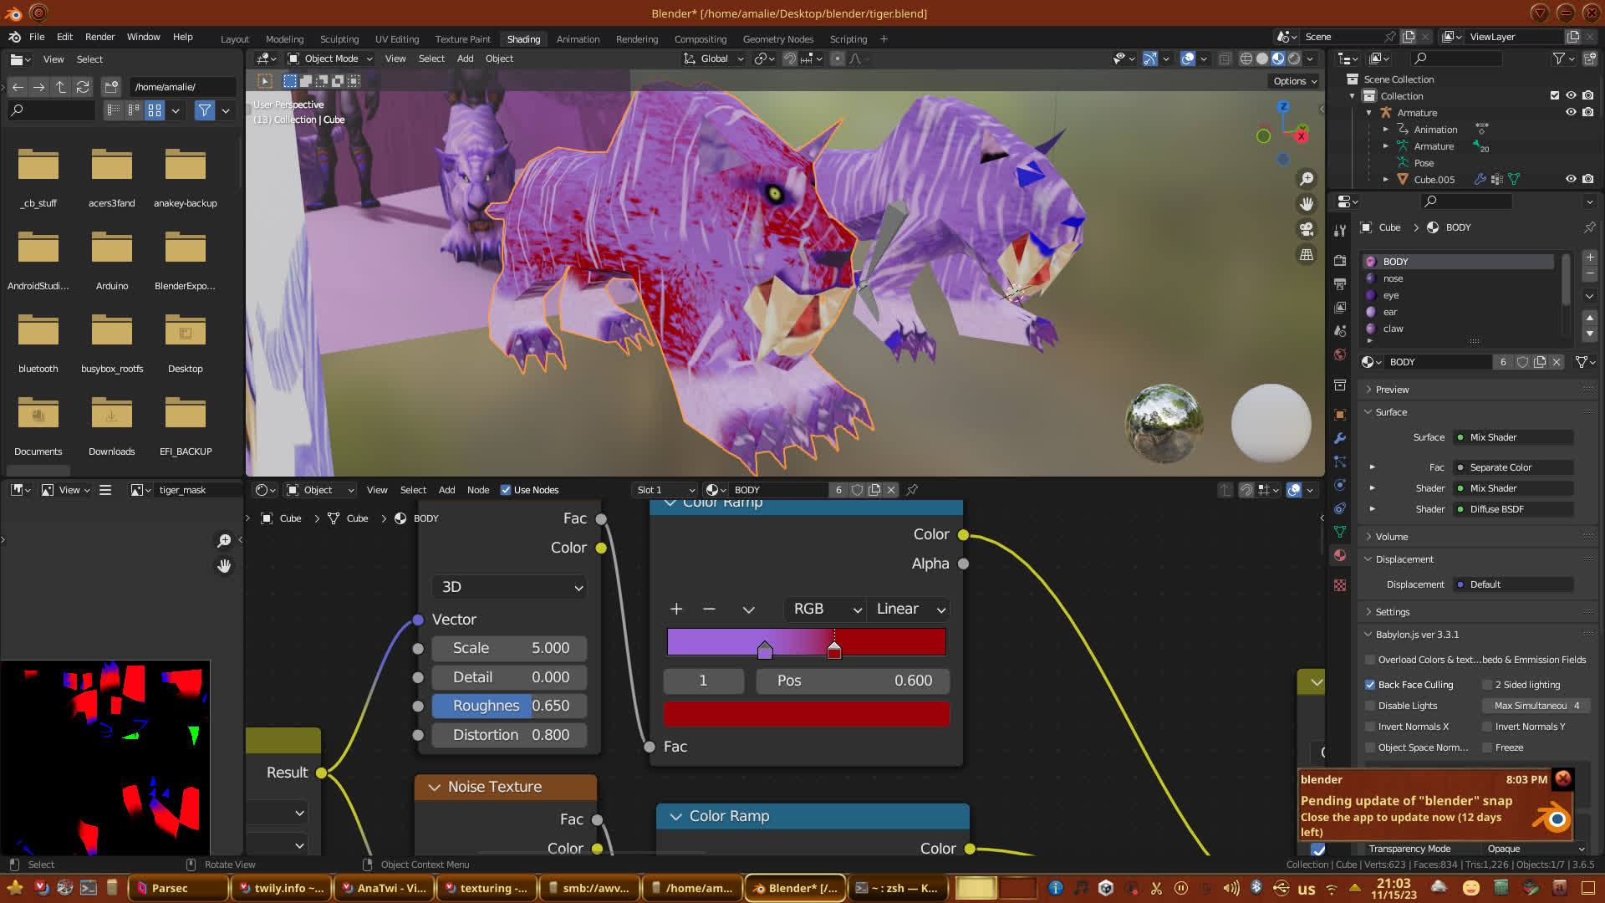The width and height of the screenshot is (1605, 903).
Task: Click the Roughness slider field
Action: click(x=509, y=706)
